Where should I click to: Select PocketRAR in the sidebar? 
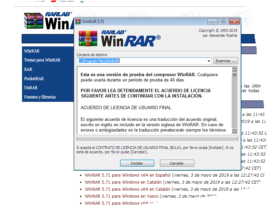tap(33, 78)
